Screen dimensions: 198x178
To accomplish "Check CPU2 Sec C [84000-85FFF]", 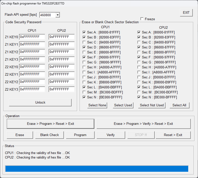I will (x=139, y=42).
